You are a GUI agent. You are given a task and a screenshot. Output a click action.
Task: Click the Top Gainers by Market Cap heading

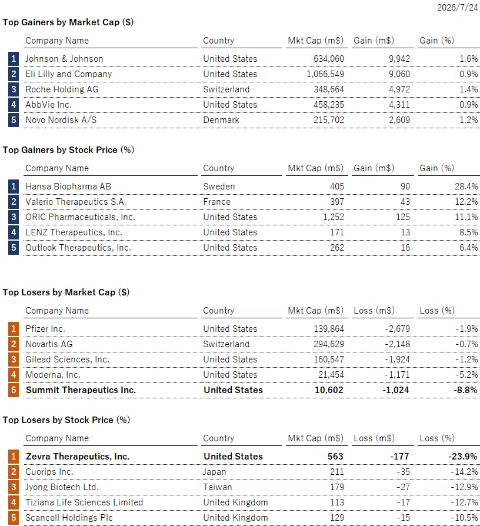(68, 22)
